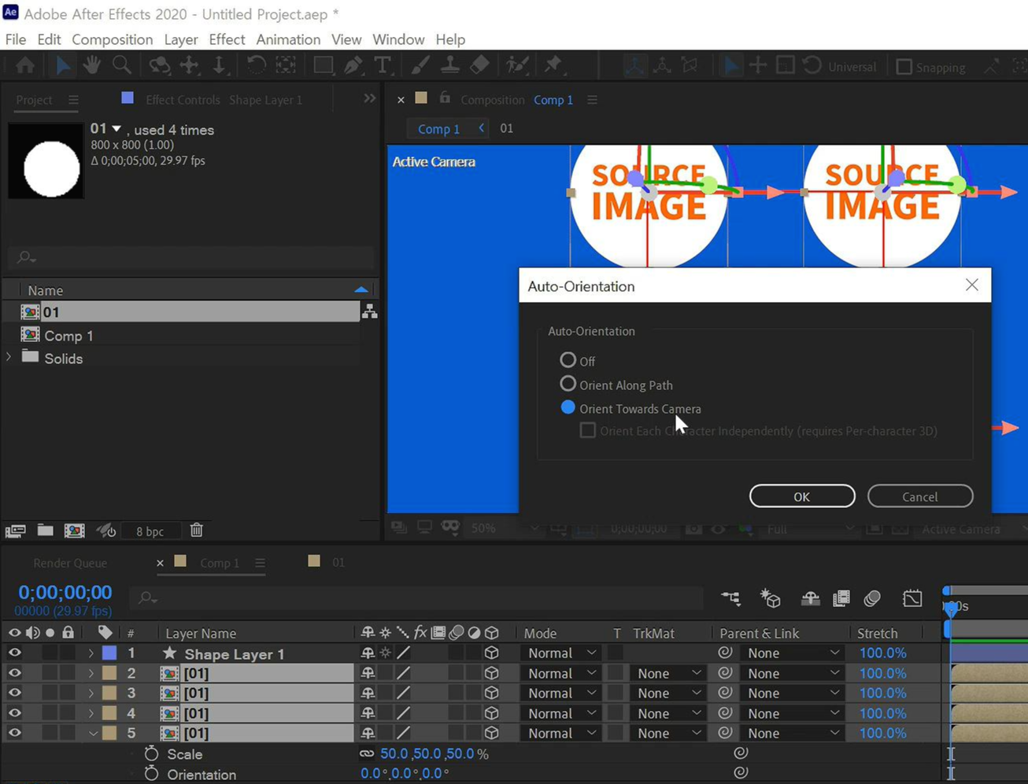Screen dimensions: 1028x784
Task: Open the Graph Editor in timeline
Action: [x=912, y=599]
